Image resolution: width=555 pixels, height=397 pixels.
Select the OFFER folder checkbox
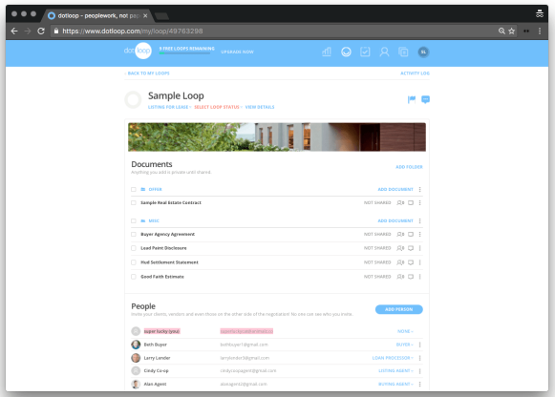click(134, 190)
